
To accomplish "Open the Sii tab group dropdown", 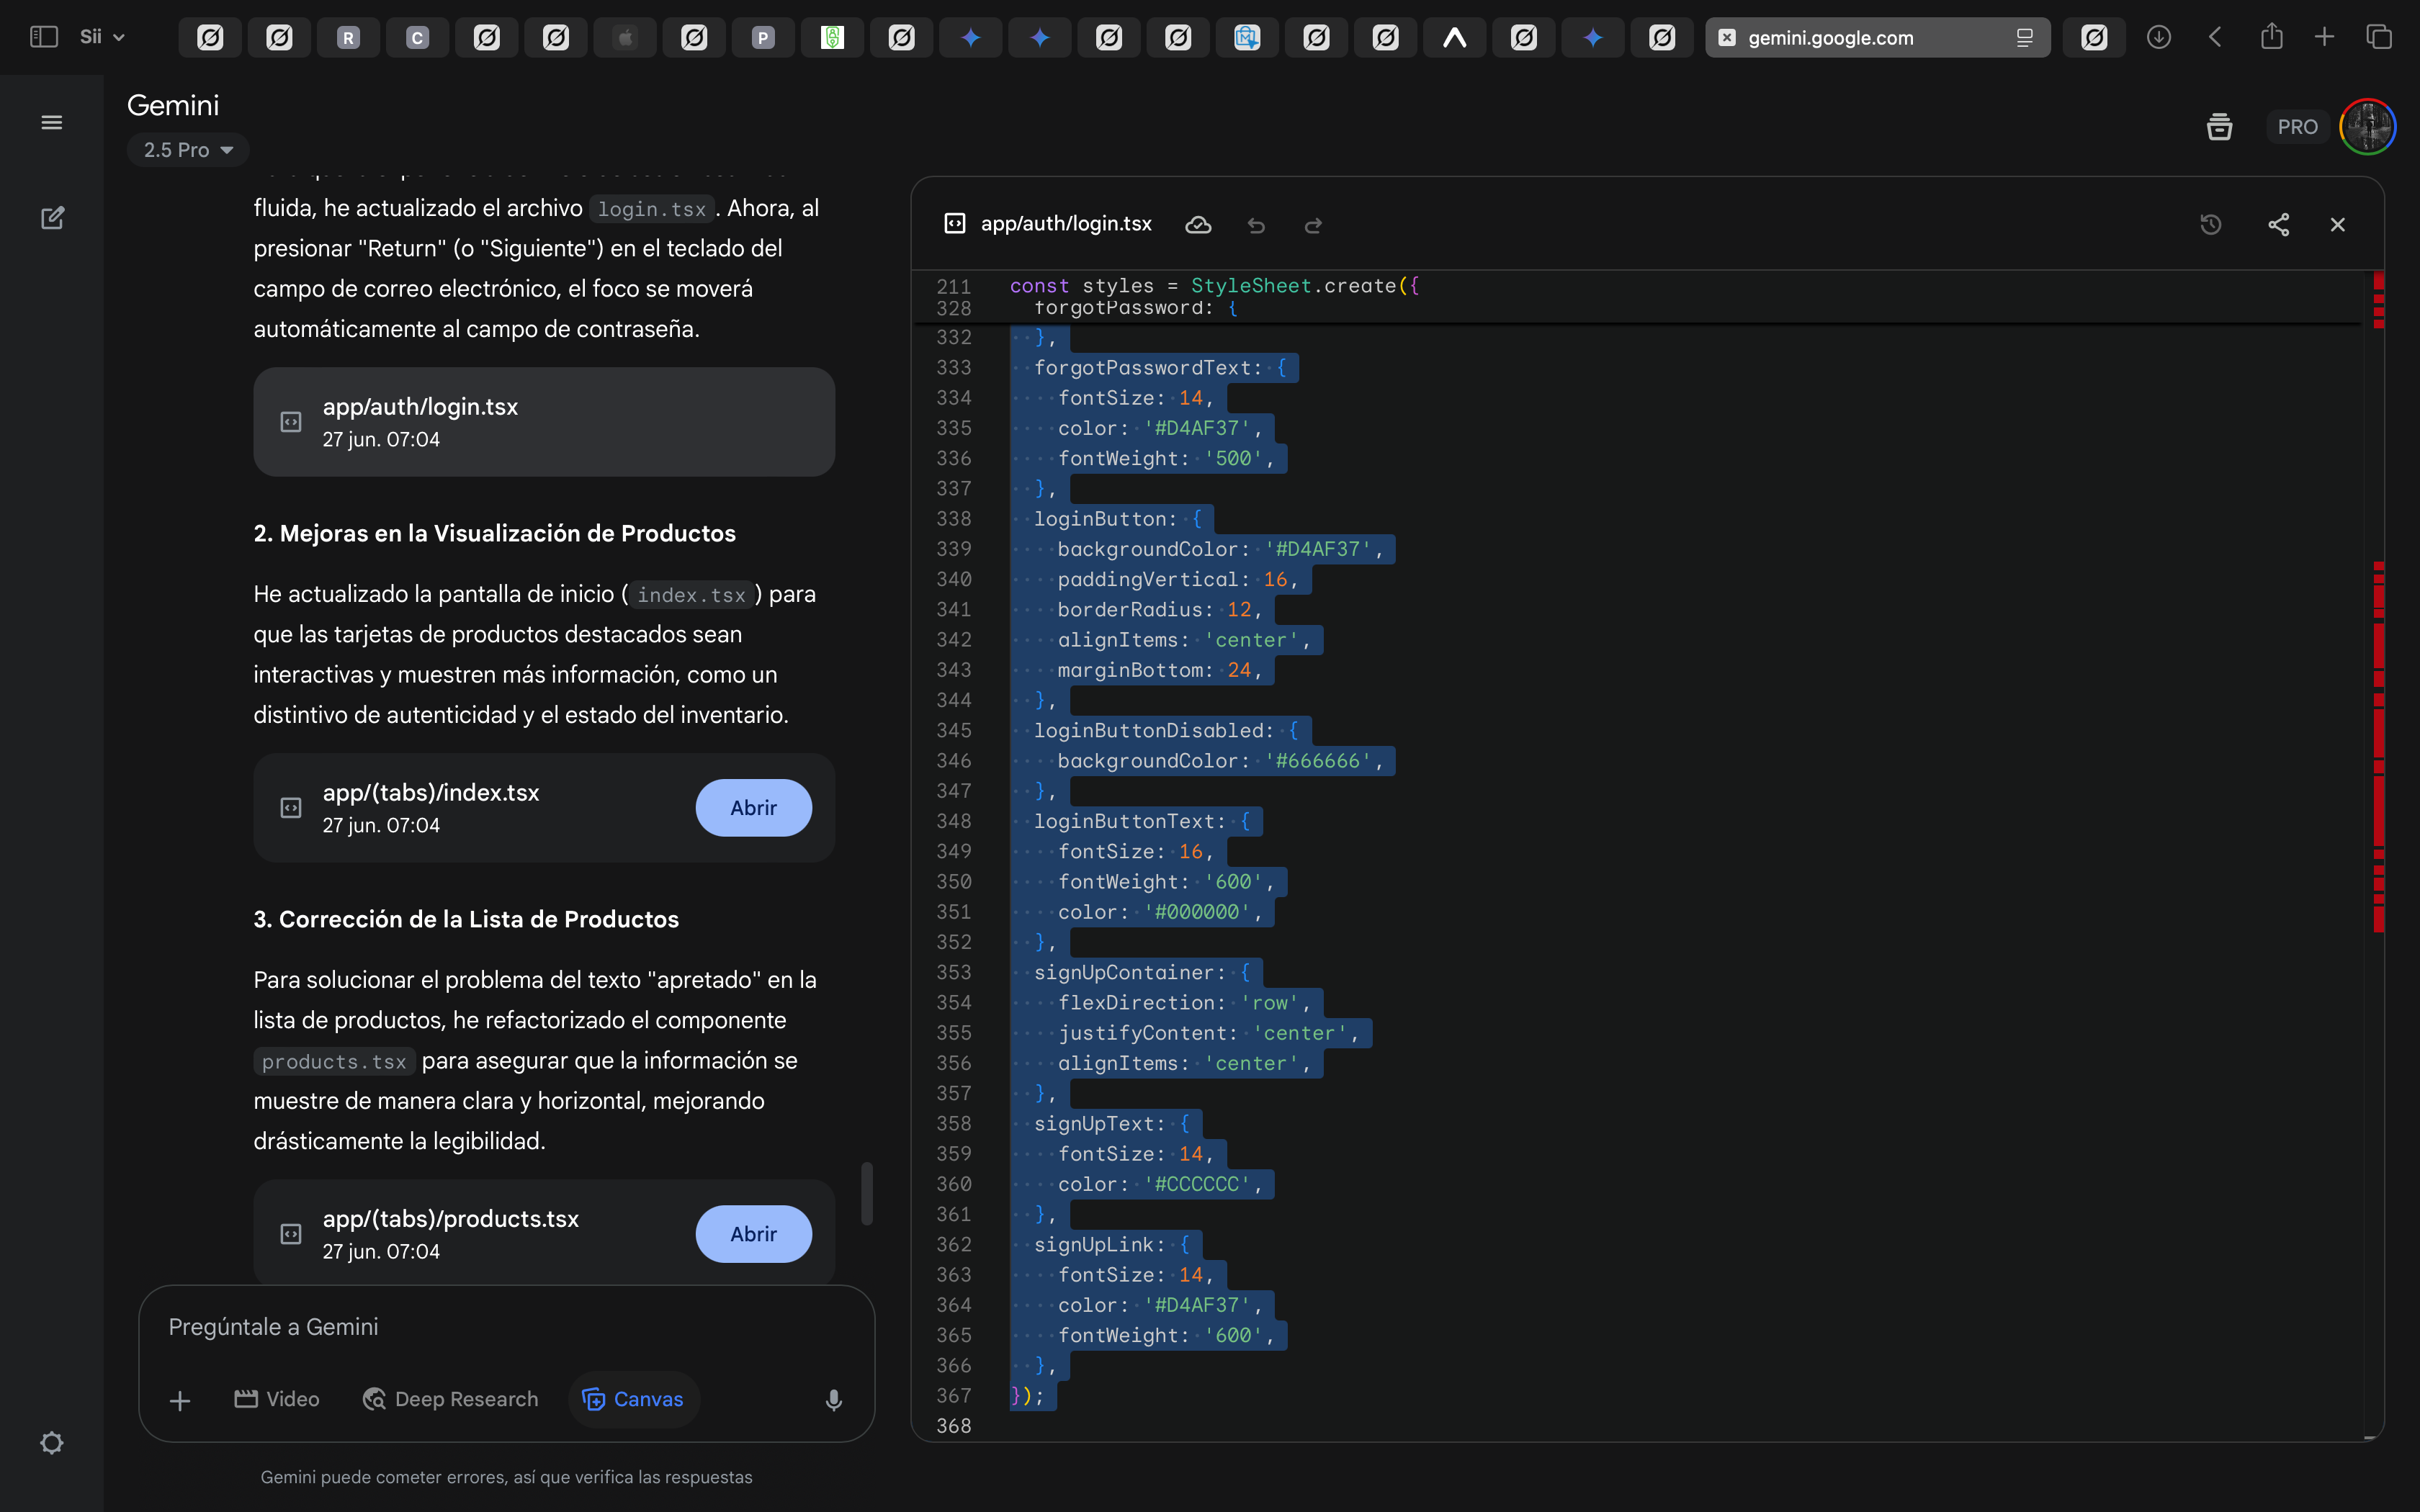I will pyautogui.click(x=102, y=37).
